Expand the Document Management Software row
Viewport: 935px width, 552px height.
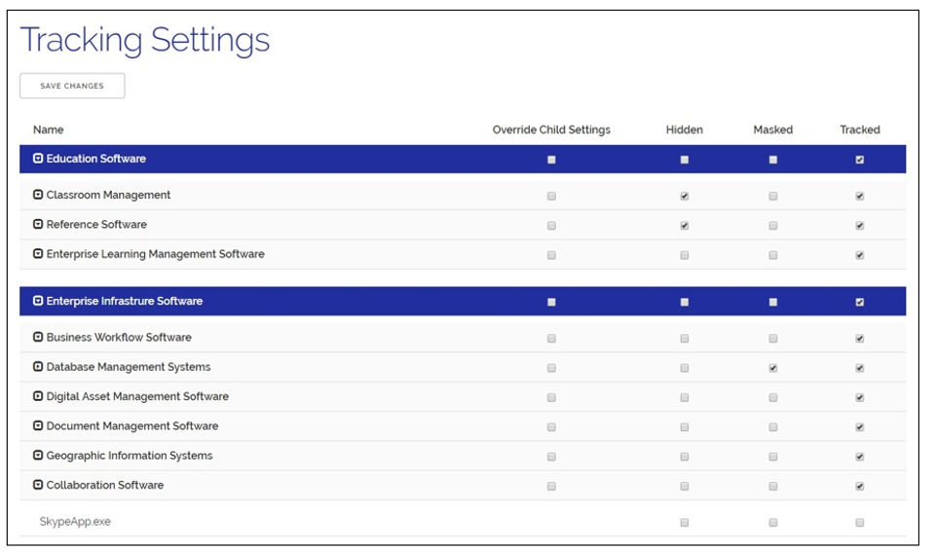pyautogui.click(x=38, y=425)
